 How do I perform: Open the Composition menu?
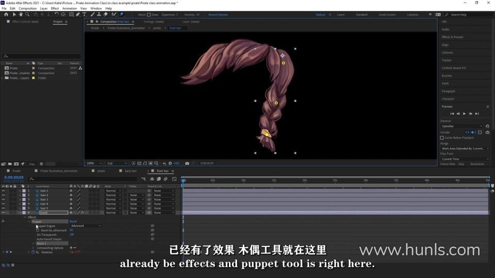[27, 9]
